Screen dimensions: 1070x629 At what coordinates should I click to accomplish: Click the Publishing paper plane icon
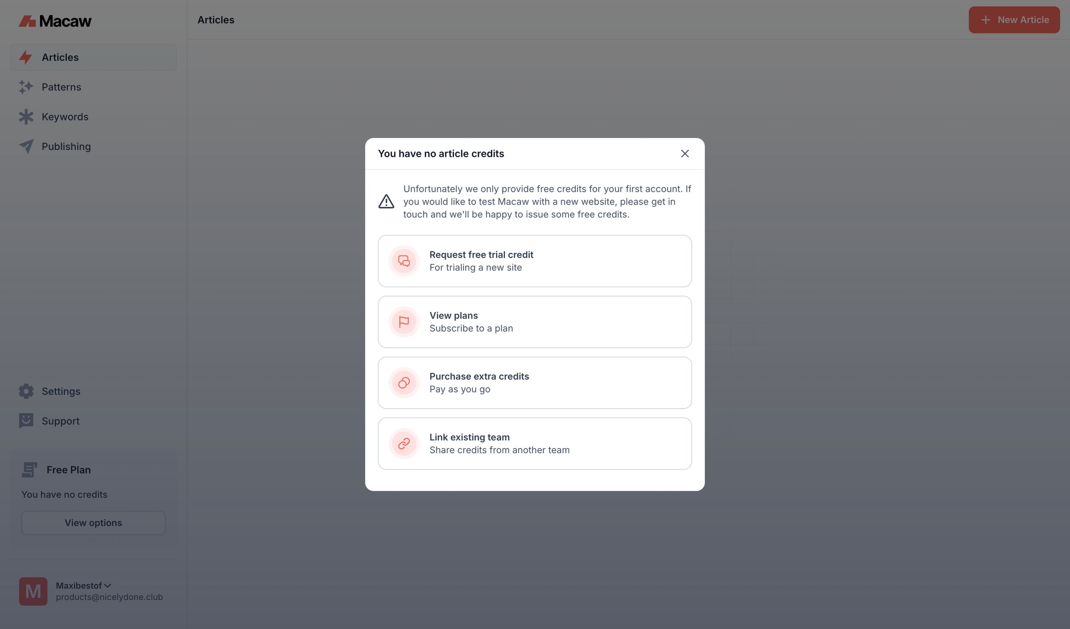click(26, 146)
